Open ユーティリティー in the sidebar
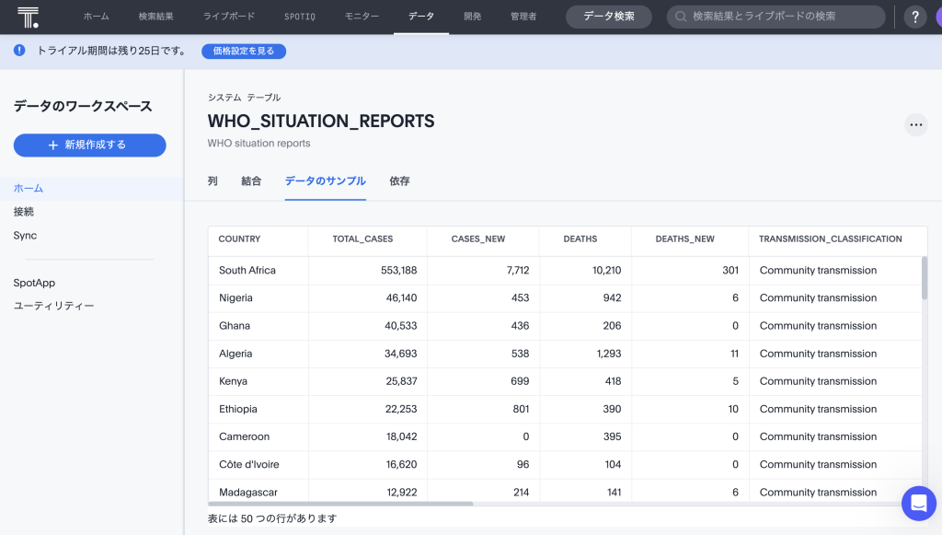 pyautogui.click(x=53, y=306)
